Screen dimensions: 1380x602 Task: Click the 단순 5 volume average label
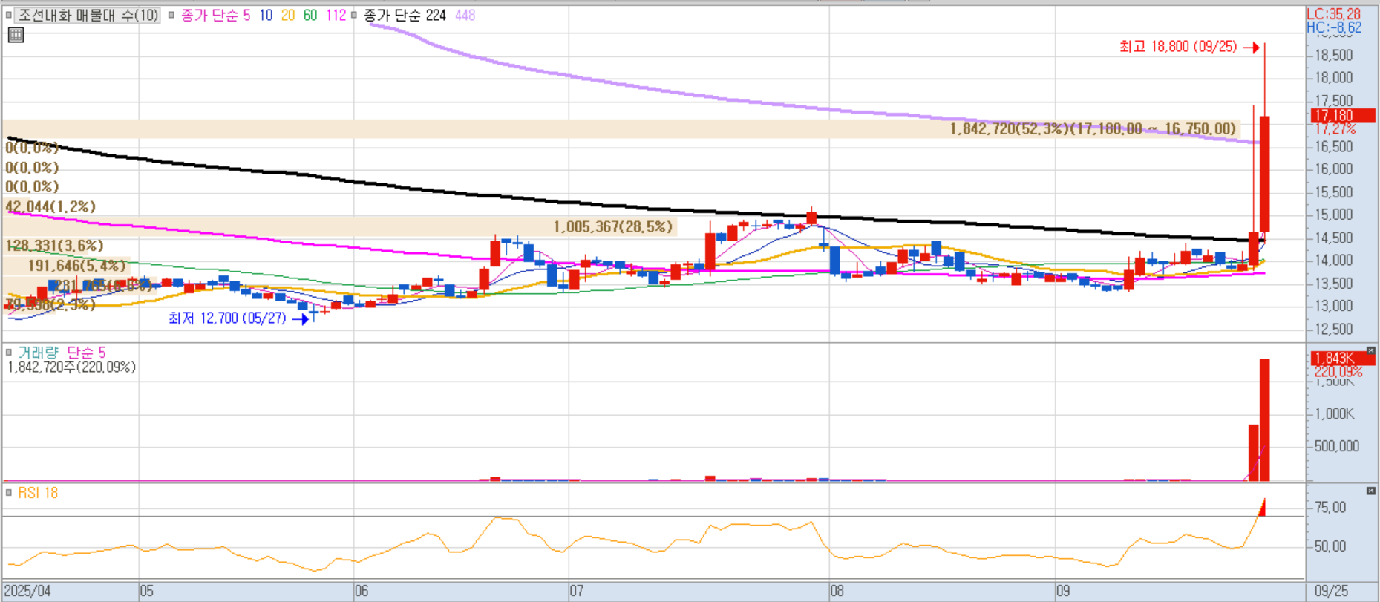tap(86, 353)
